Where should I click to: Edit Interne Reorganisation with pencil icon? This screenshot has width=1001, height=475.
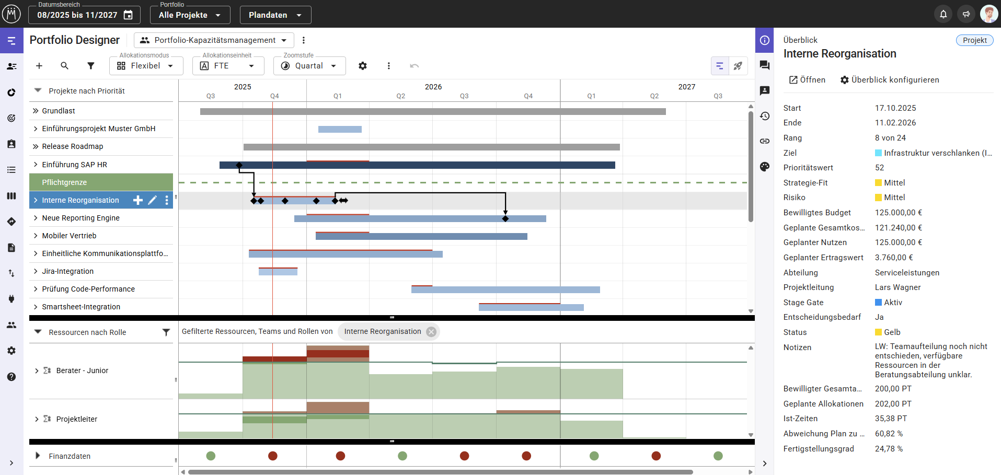[152, 200]
